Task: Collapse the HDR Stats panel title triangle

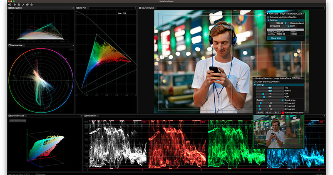Action: [x=268, y=13]
